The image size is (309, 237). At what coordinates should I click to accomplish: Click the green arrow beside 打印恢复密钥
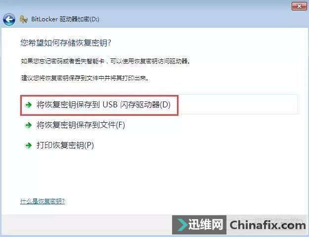[x=29, y=145]
